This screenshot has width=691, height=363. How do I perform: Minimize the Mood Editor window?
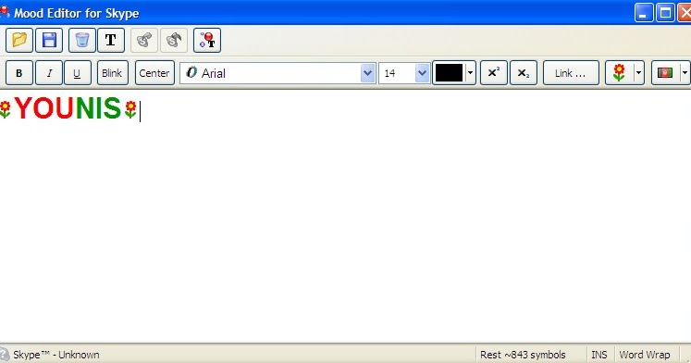644,13
